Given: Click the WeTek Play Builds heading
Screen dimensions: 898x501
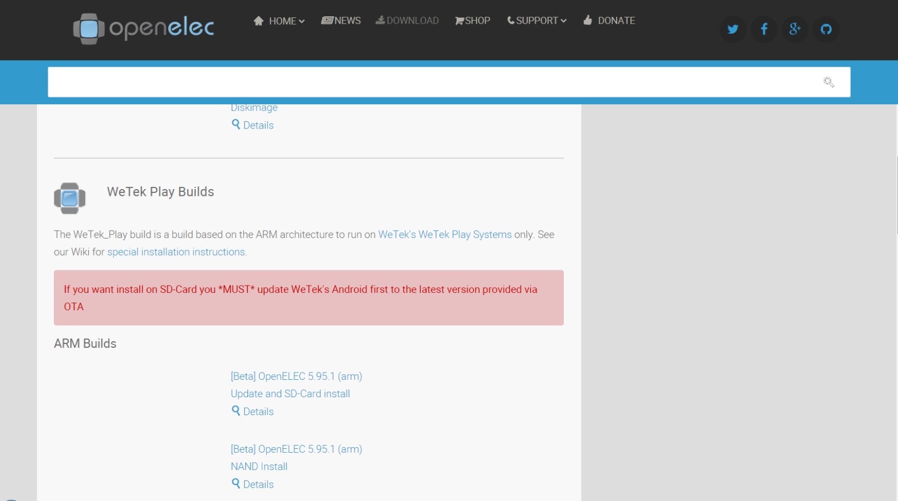Looking at the screenshot, I should [x=161, y=192].
